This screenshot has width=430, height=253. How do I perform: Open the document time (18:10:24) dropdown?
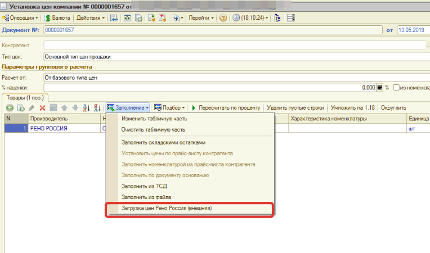tap(250, 18)
